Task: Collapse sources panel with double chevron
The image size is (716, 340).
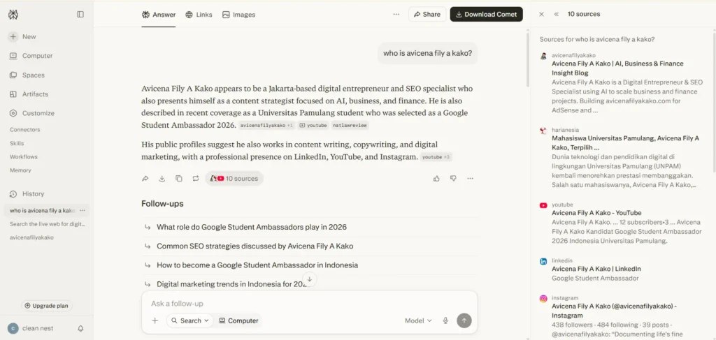Action: 556,14
